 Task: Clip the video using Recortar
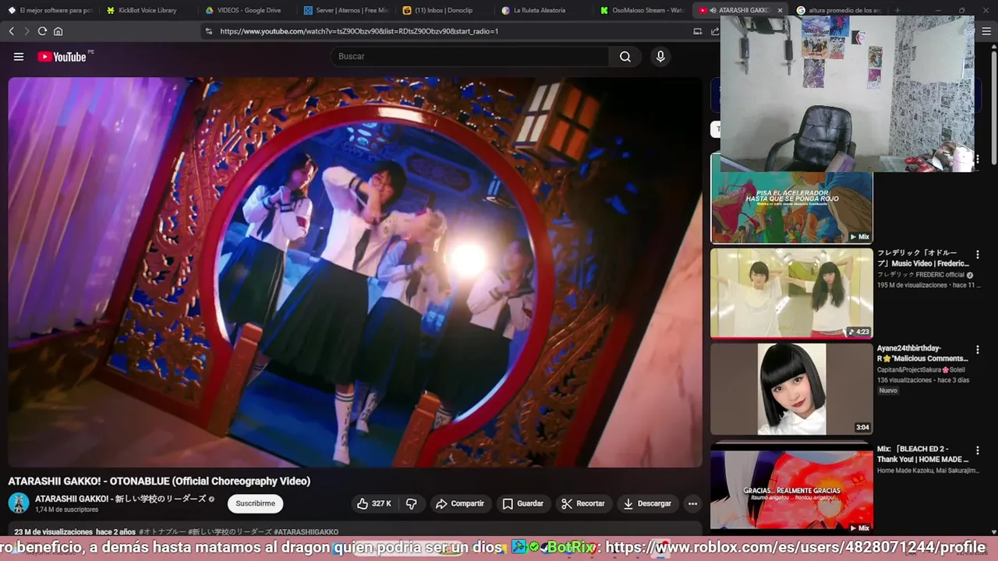583,503
